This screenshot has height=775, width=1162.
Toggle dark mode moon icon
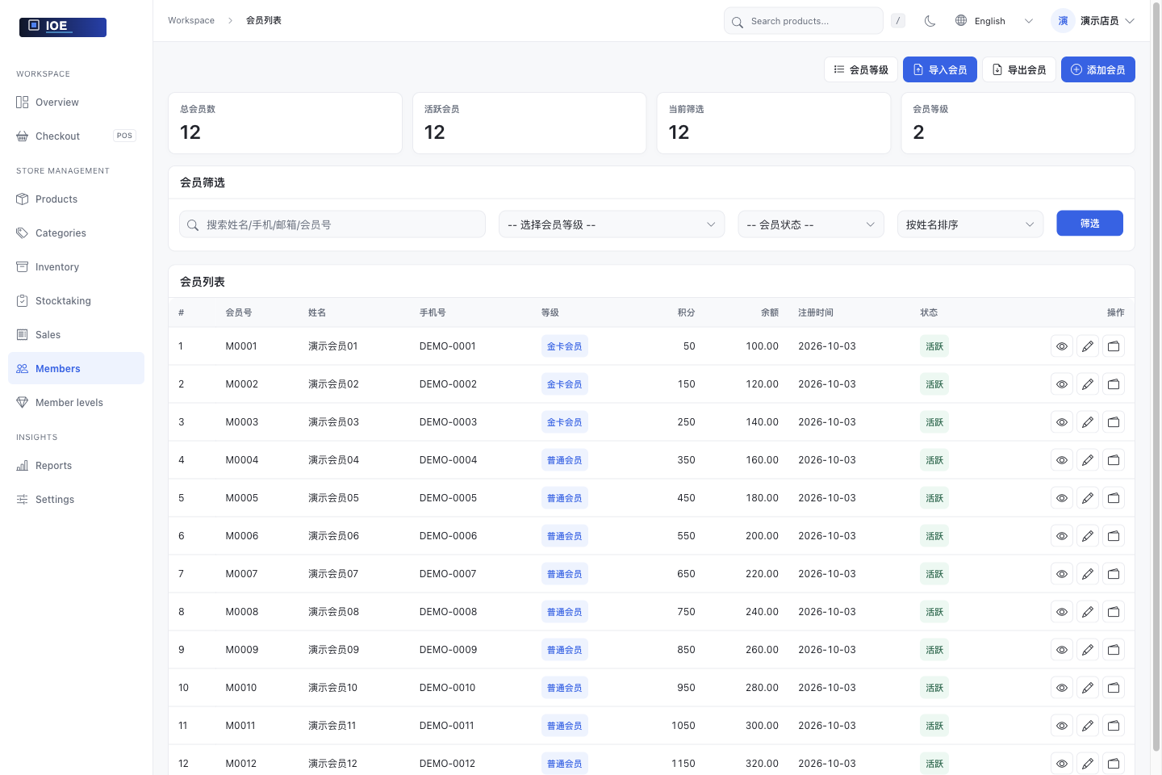tap(930, 21)
